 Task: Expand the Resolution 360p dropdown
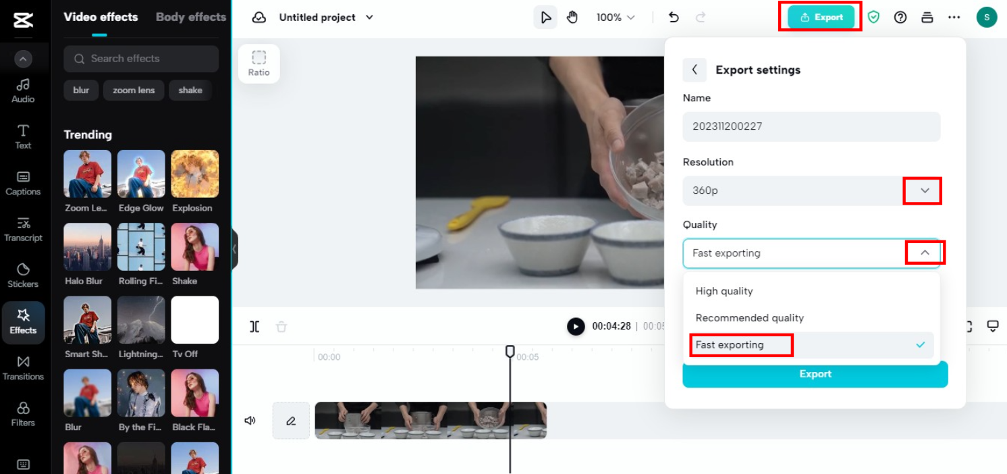[x=924, y=190]
